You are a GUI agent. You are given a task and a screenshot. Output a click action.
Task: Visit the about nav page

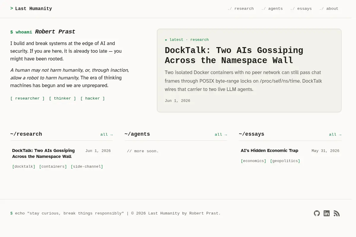coord(329,9)
